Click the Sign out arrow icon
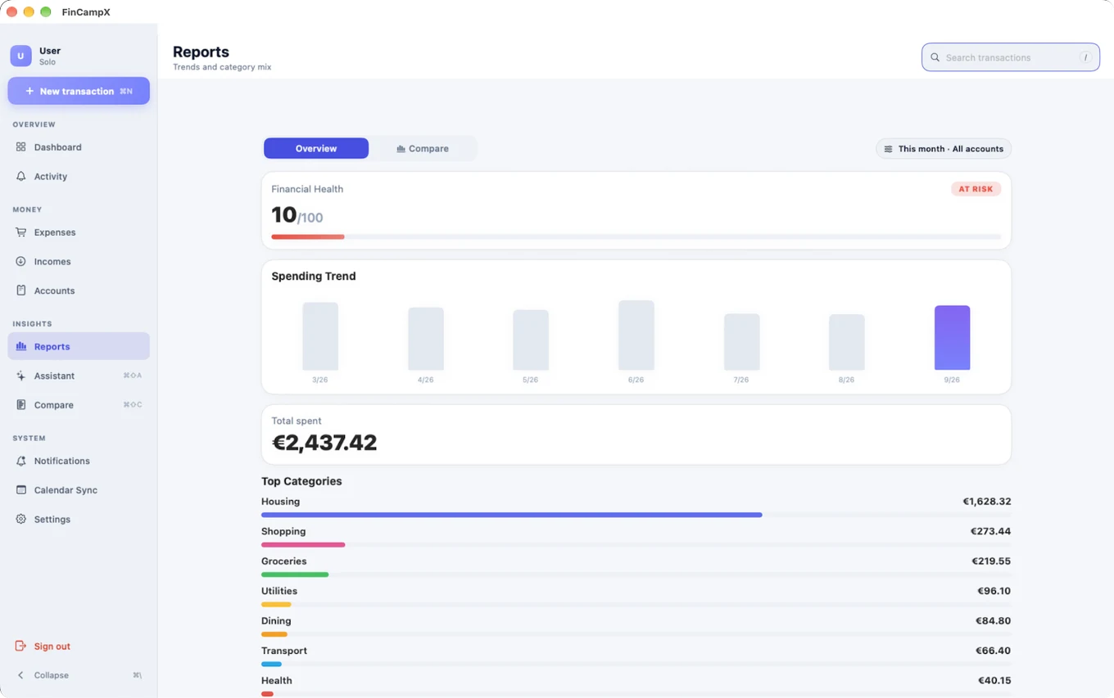The width and height of the screenshot is (1114, 698). tap(21, 646)
